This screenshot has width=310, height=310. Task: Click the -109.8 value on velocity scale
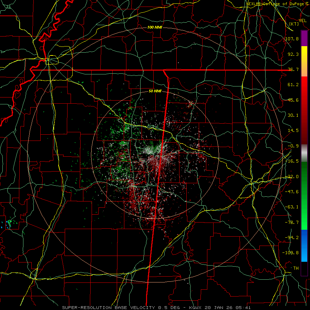[x=290, y=253]
